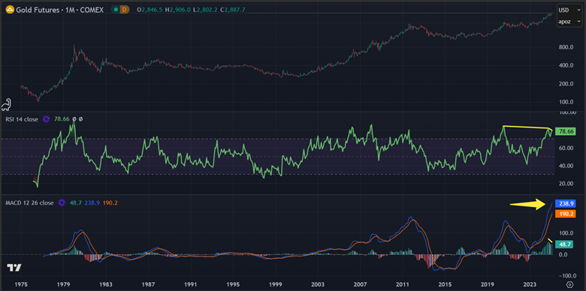Image resolution: width=586 pixels, height=291 pixels.
Task: Click the MACD legend value 238.9
Action: pyautogui.click(x=92, y=203)
